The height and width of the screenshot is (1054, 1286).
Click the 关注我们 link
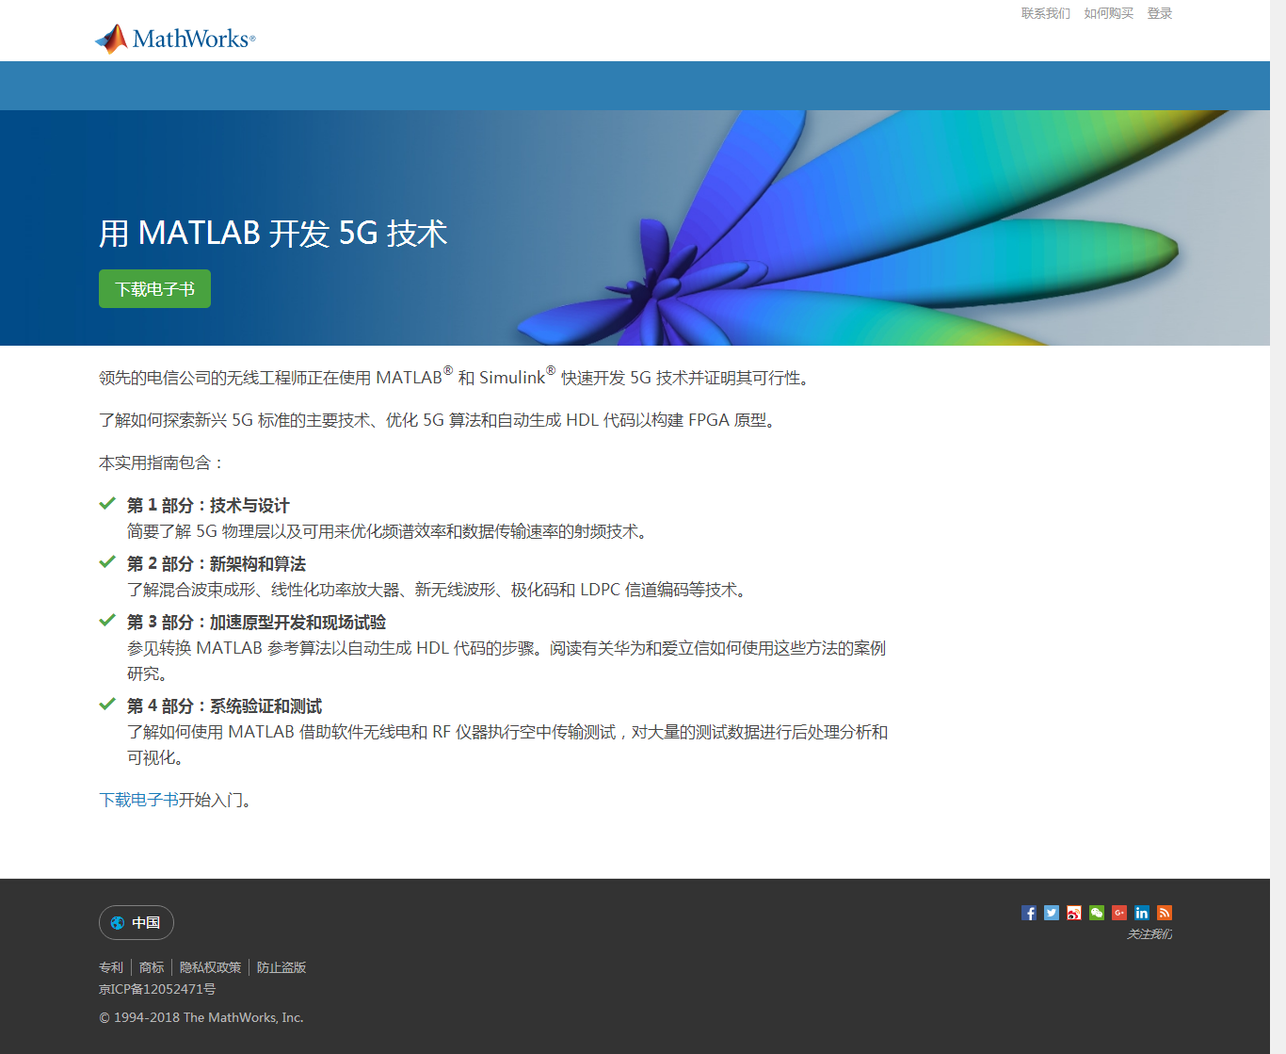coord(1149,934)
